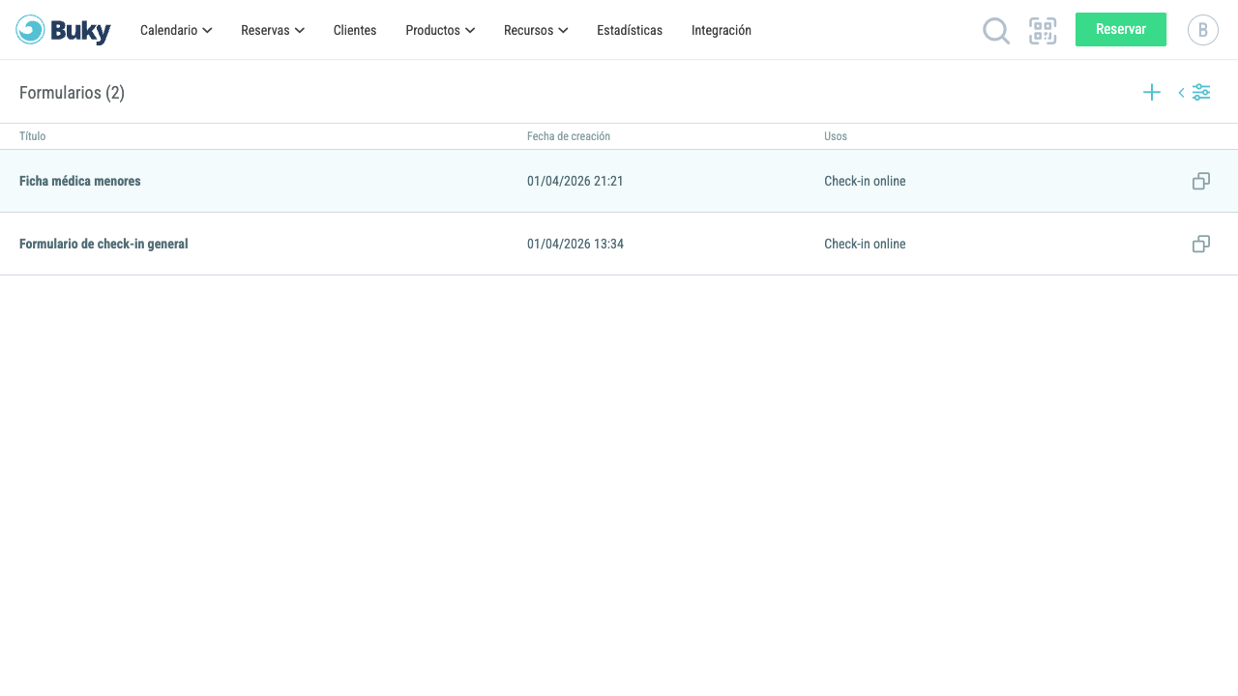1238x696 pixels.
Task: Expand the Calendario dropdown menu
Action: coord(176,30)
